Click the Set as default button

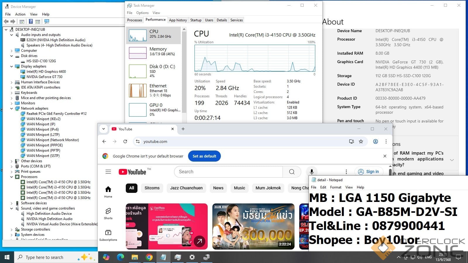point(204,156)
